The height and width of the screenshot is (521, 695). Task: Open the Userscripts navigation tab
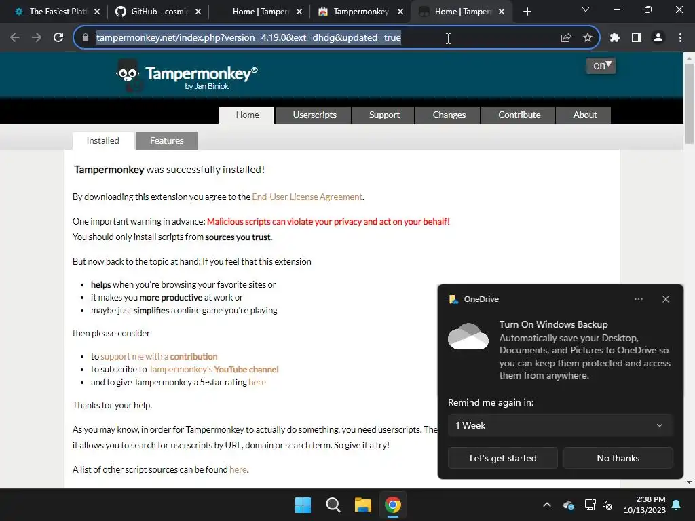coord(314,115)
